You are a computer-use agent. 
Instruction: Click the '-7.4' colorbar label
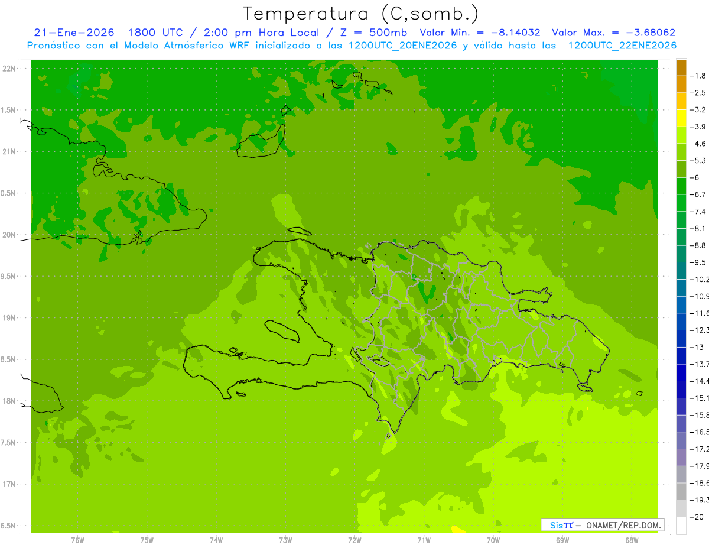pyautogui.click(x=698, y=212)
